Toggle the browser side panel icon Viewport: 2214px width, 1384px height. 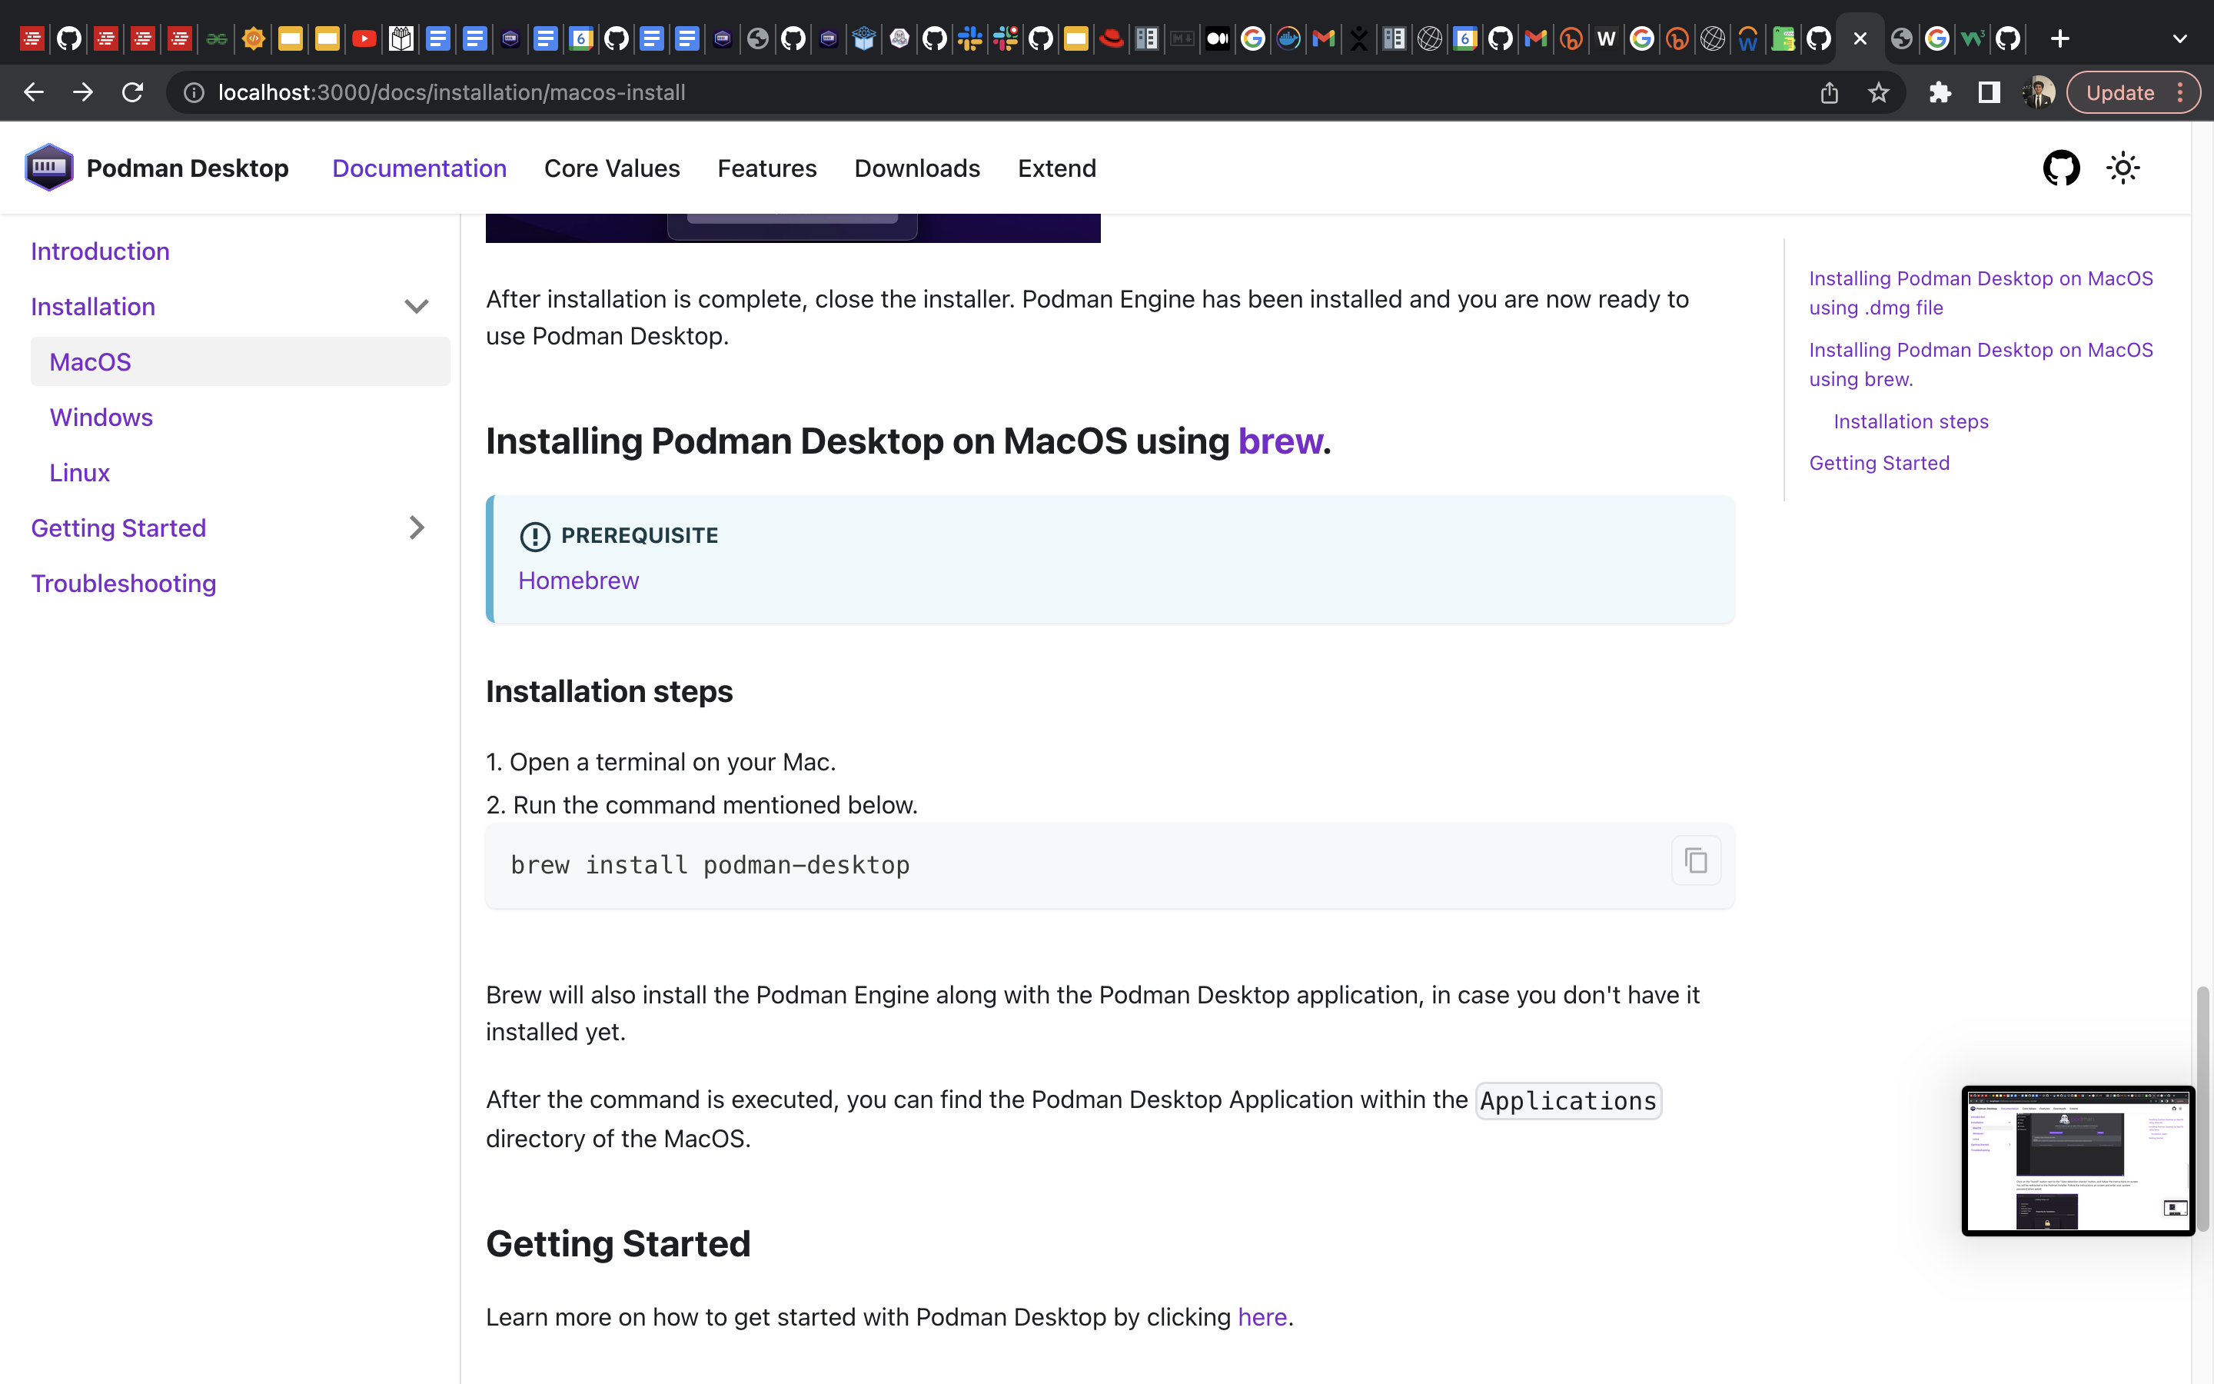tap(1989, 92)
